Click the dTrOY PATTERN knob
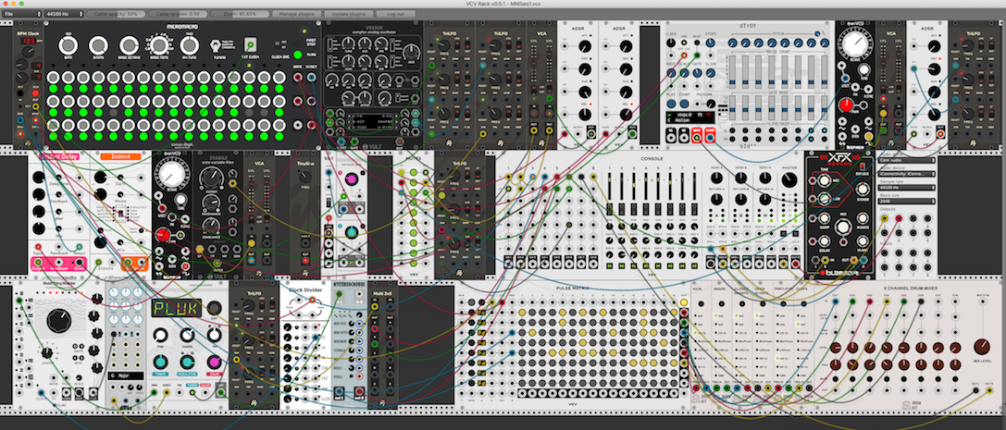Viewport: 1006px width, 430px height. click(711, 104)
